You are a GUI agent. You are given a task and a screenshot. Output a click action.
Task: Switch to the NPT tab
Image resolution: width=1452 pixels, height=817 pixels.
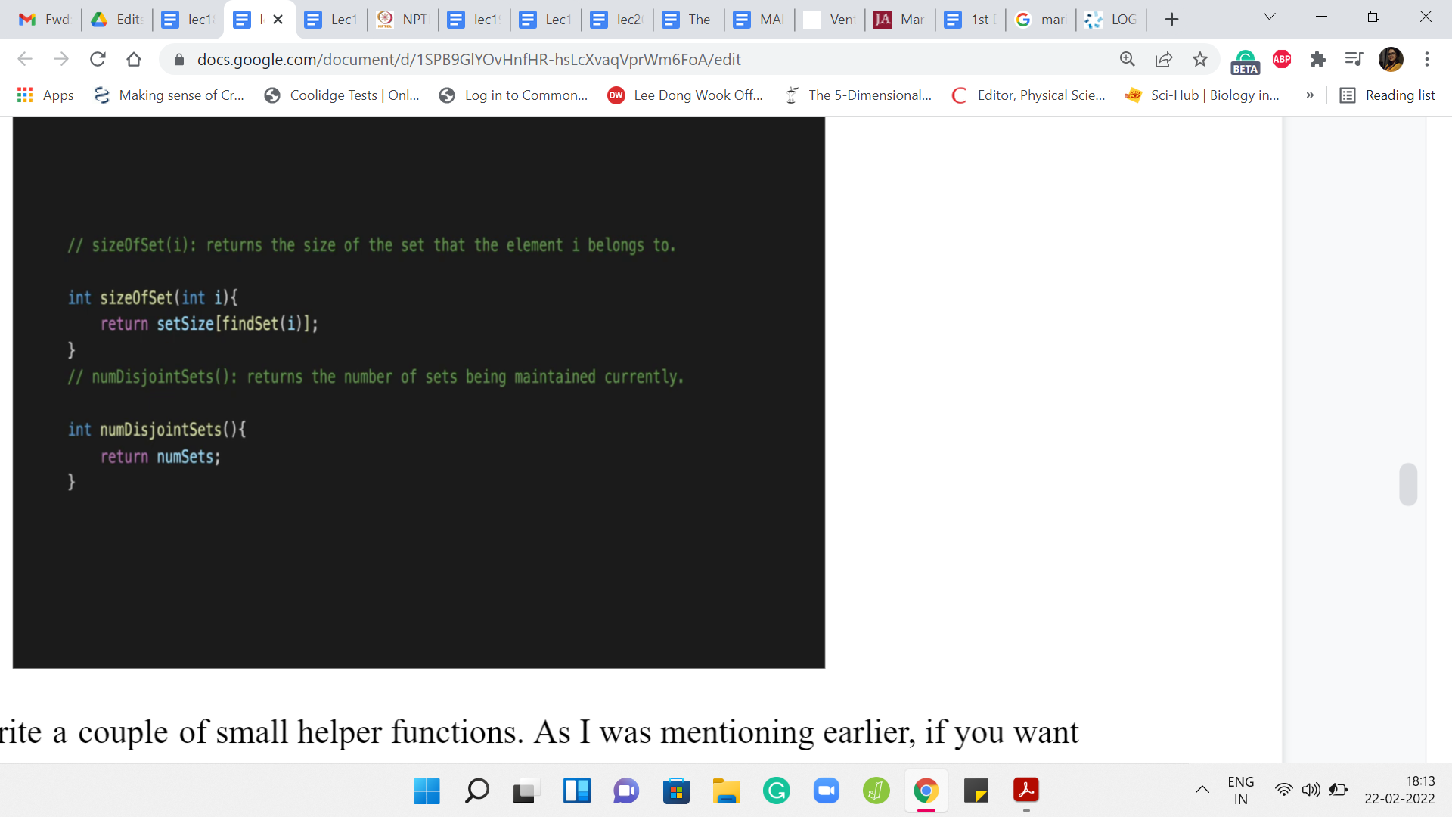click(402, 20)
